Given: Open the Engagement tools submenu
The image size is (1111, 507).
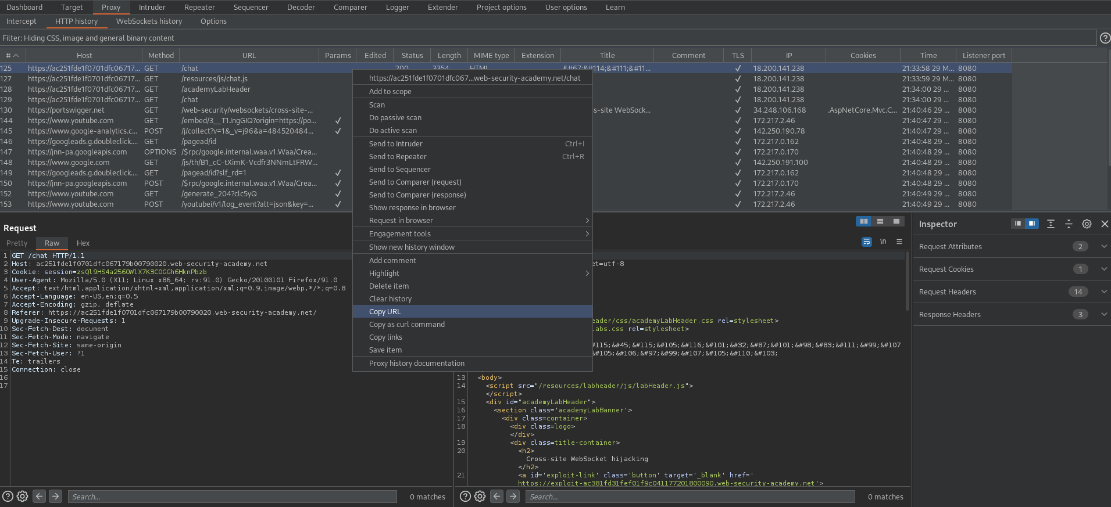Looking at the screenshot, I should coord(473,234).
